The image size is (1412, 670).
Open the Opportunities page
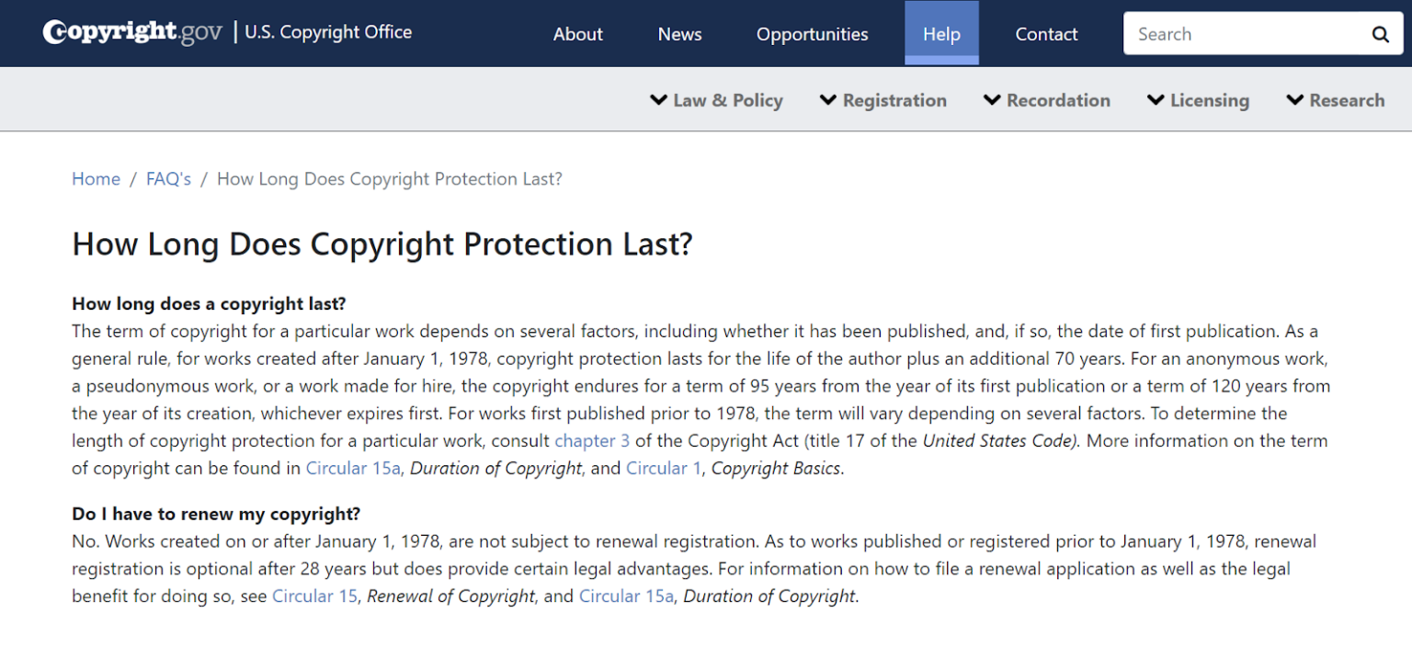tap(812, 33)
